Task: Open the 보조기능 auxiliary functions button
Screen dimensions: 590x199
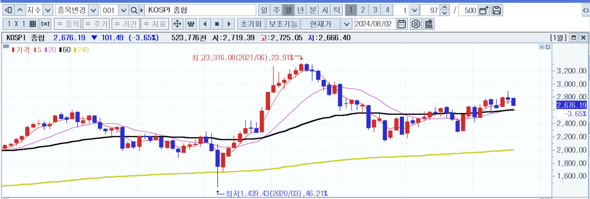Action: pos(284,24)
